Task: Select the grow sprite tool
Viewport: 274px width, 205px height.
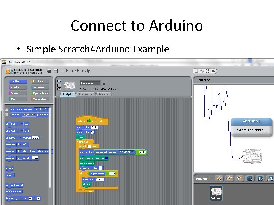Action: [207, 71]
